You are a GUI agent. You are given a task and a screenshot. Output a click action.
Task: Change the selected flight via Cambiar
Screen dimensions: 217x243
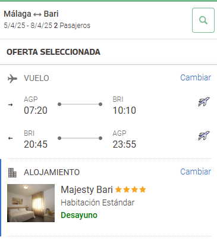click(x=196, y=77)
